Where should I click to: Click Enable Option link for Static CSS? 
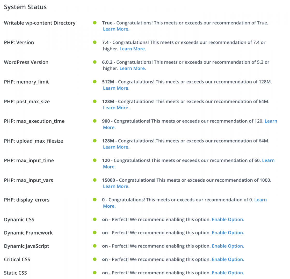(x=228, y=273)
